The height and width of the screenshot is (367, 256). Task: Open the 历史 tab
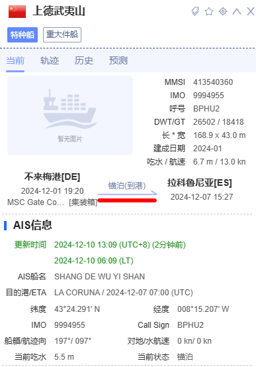point(84,61)
